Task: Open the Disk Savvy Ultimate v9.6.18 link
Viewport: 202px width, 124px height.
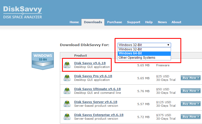Action: [x=97, y=89]
